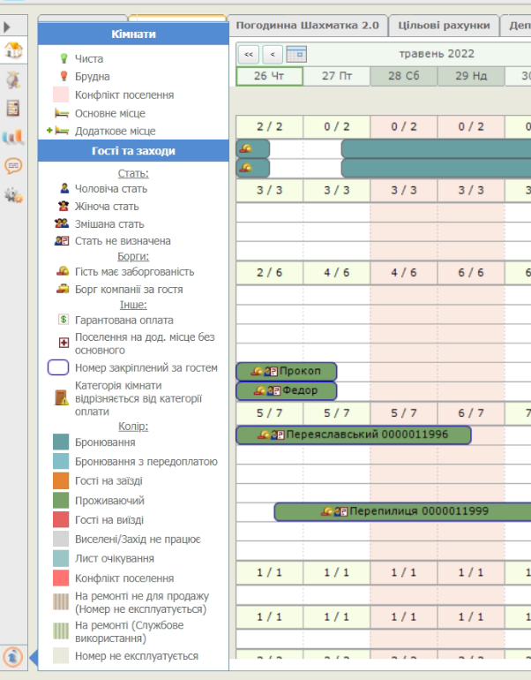Click the speech bubble messages sidebar icon
Screen dimensions: 531x680
pos(13,166)
